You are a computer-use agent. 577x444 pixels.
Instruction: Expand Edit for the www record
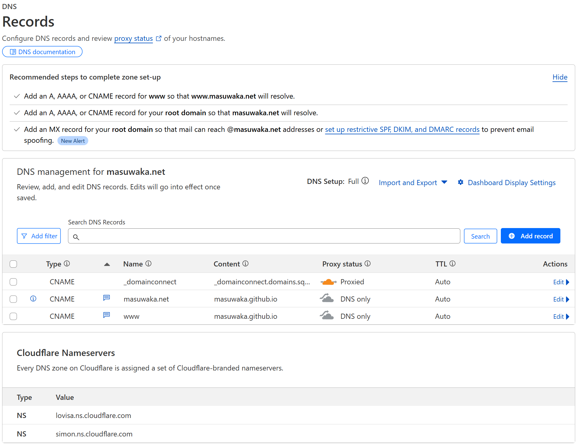[561, 317]
